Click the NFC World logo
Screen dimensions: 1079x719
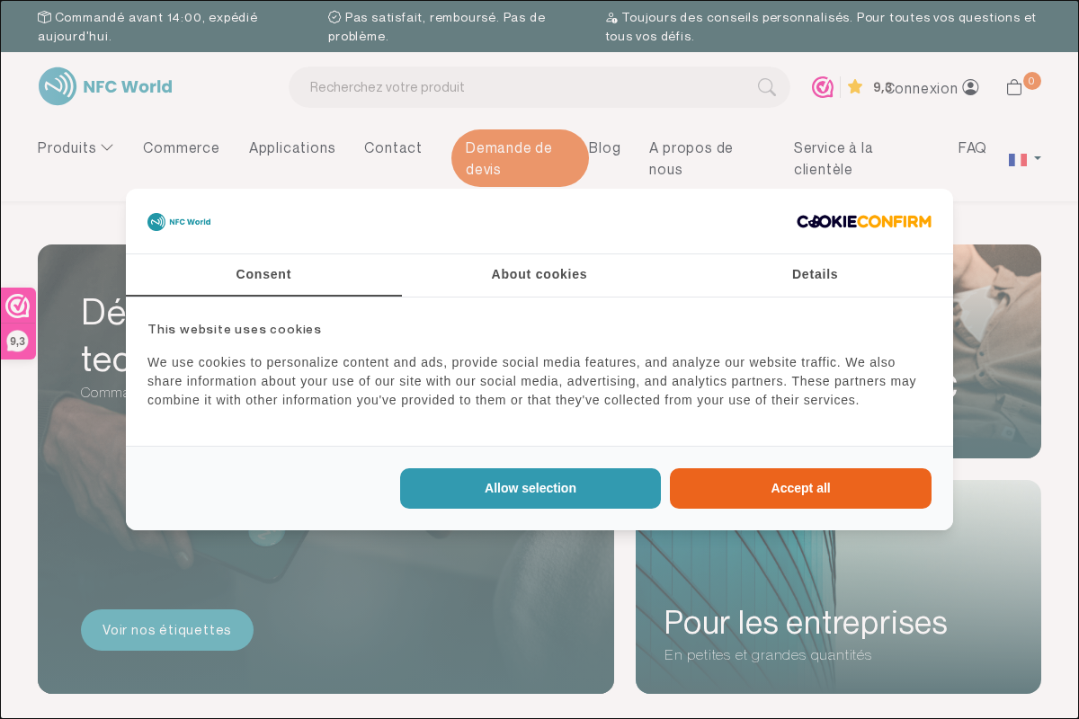pyautogui.click(x=104, y=86)
